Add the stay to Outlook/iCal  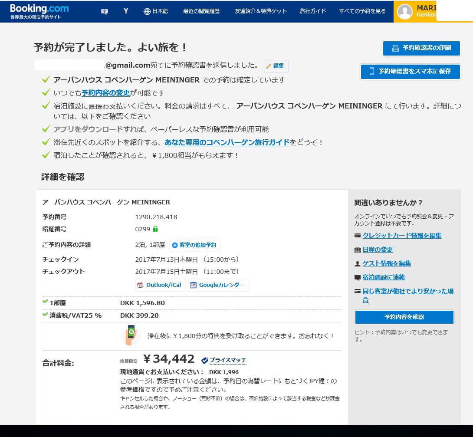[160, 285]
